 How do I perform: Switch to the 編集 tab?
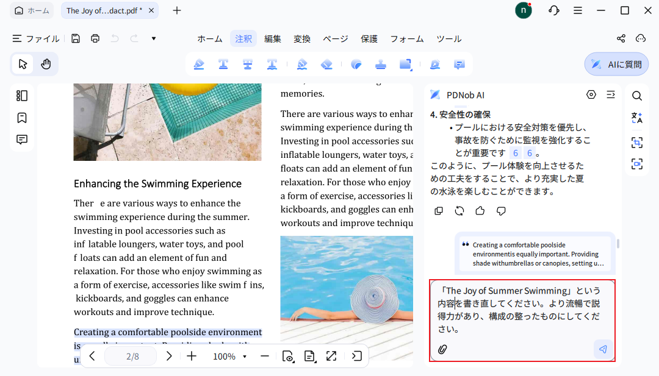click(273, 38)
